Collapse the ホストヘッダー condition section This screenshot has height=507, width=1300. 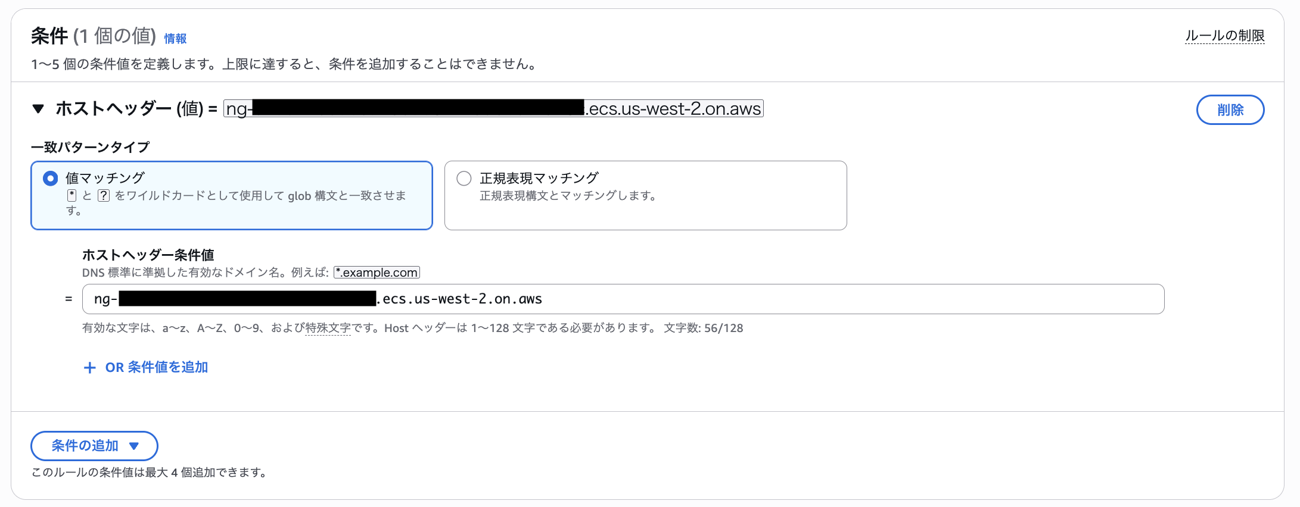tap(38, 108)
